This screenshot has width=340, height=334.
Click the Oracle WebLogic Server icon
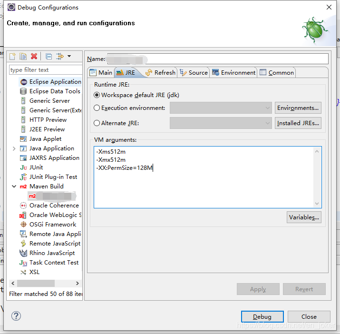[x=23, y=215]
